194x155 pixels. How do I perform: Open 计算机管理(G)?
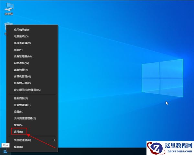(32, 77)
